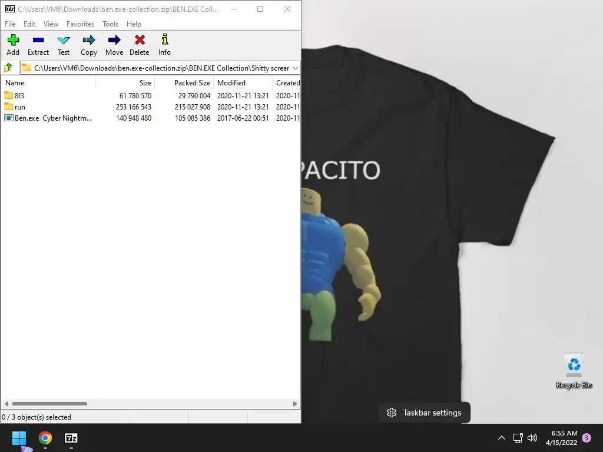Sort by the Size column header

(x=125, y=82)
